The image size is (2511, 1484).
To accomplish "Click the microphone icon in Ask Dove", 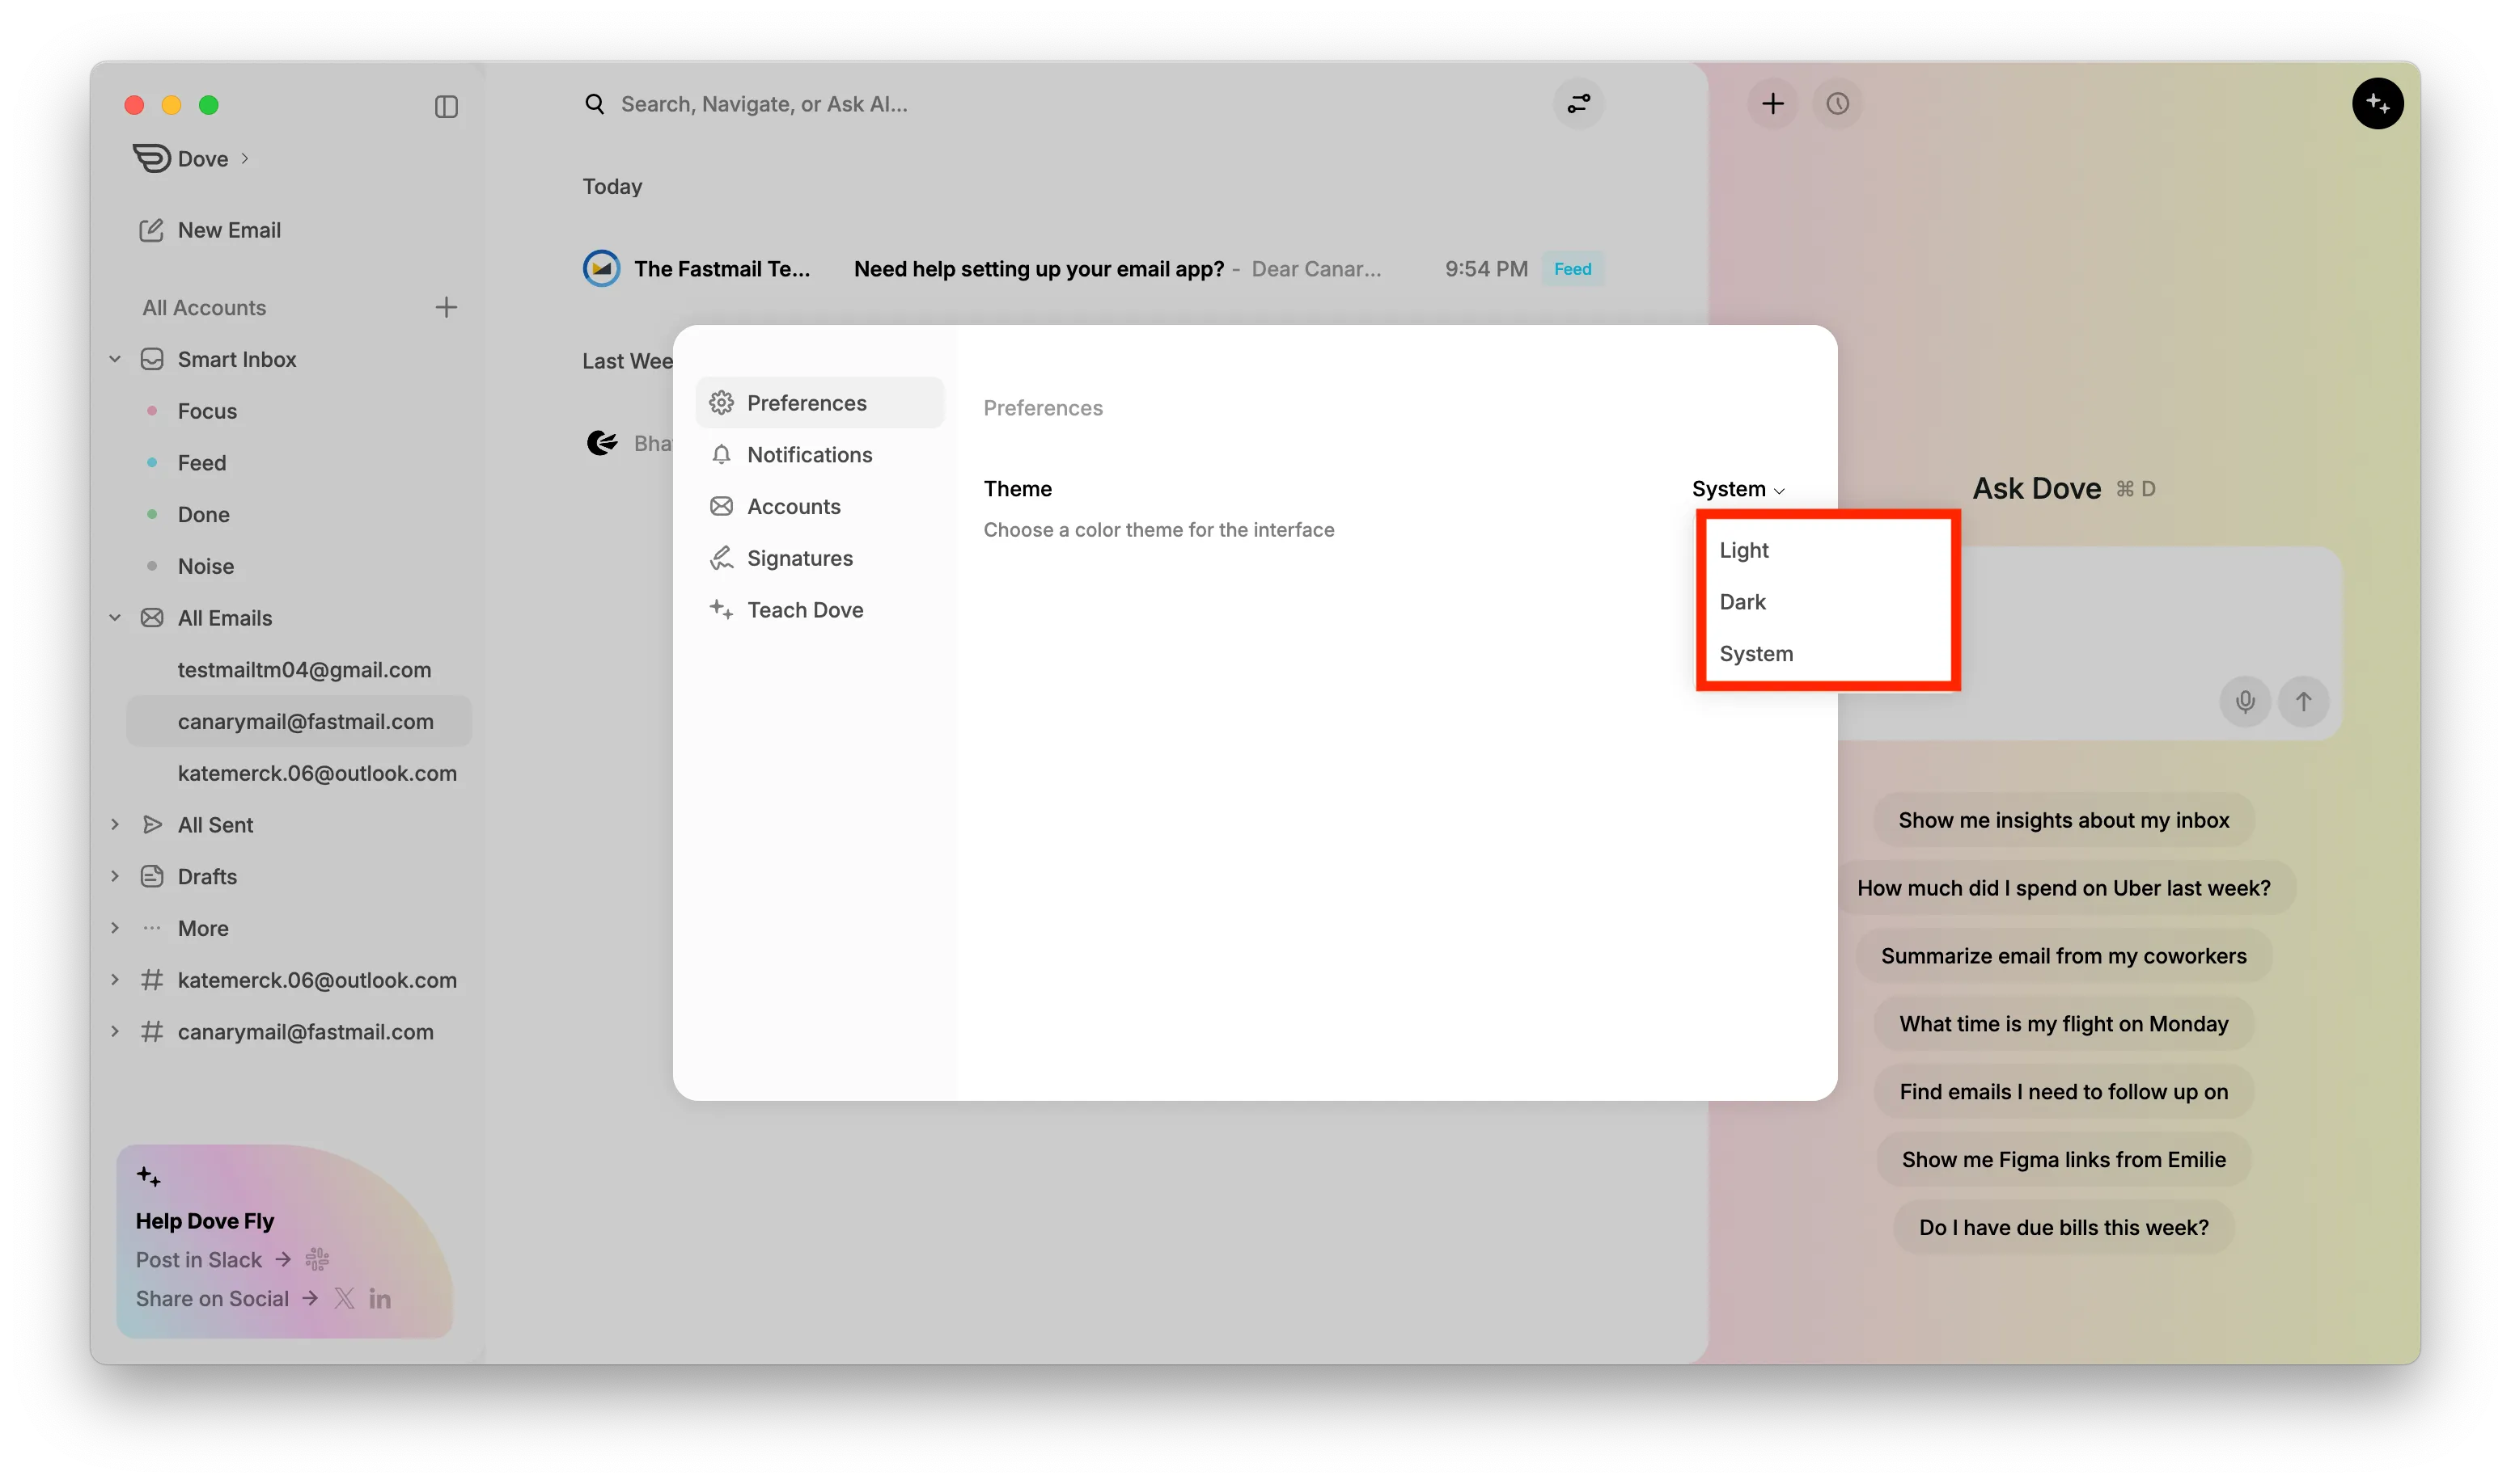I will 2245,701.
